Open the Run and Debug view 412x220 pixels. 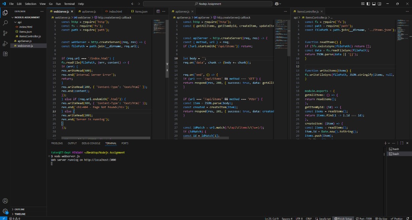(5, 43)
